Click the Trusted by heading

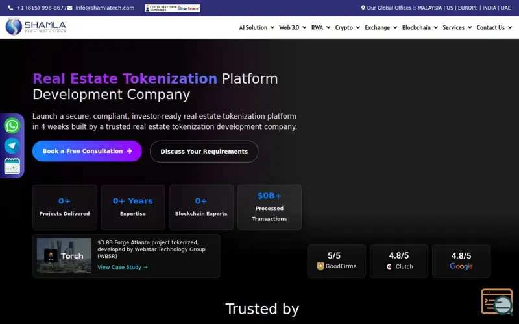point(262,309)
